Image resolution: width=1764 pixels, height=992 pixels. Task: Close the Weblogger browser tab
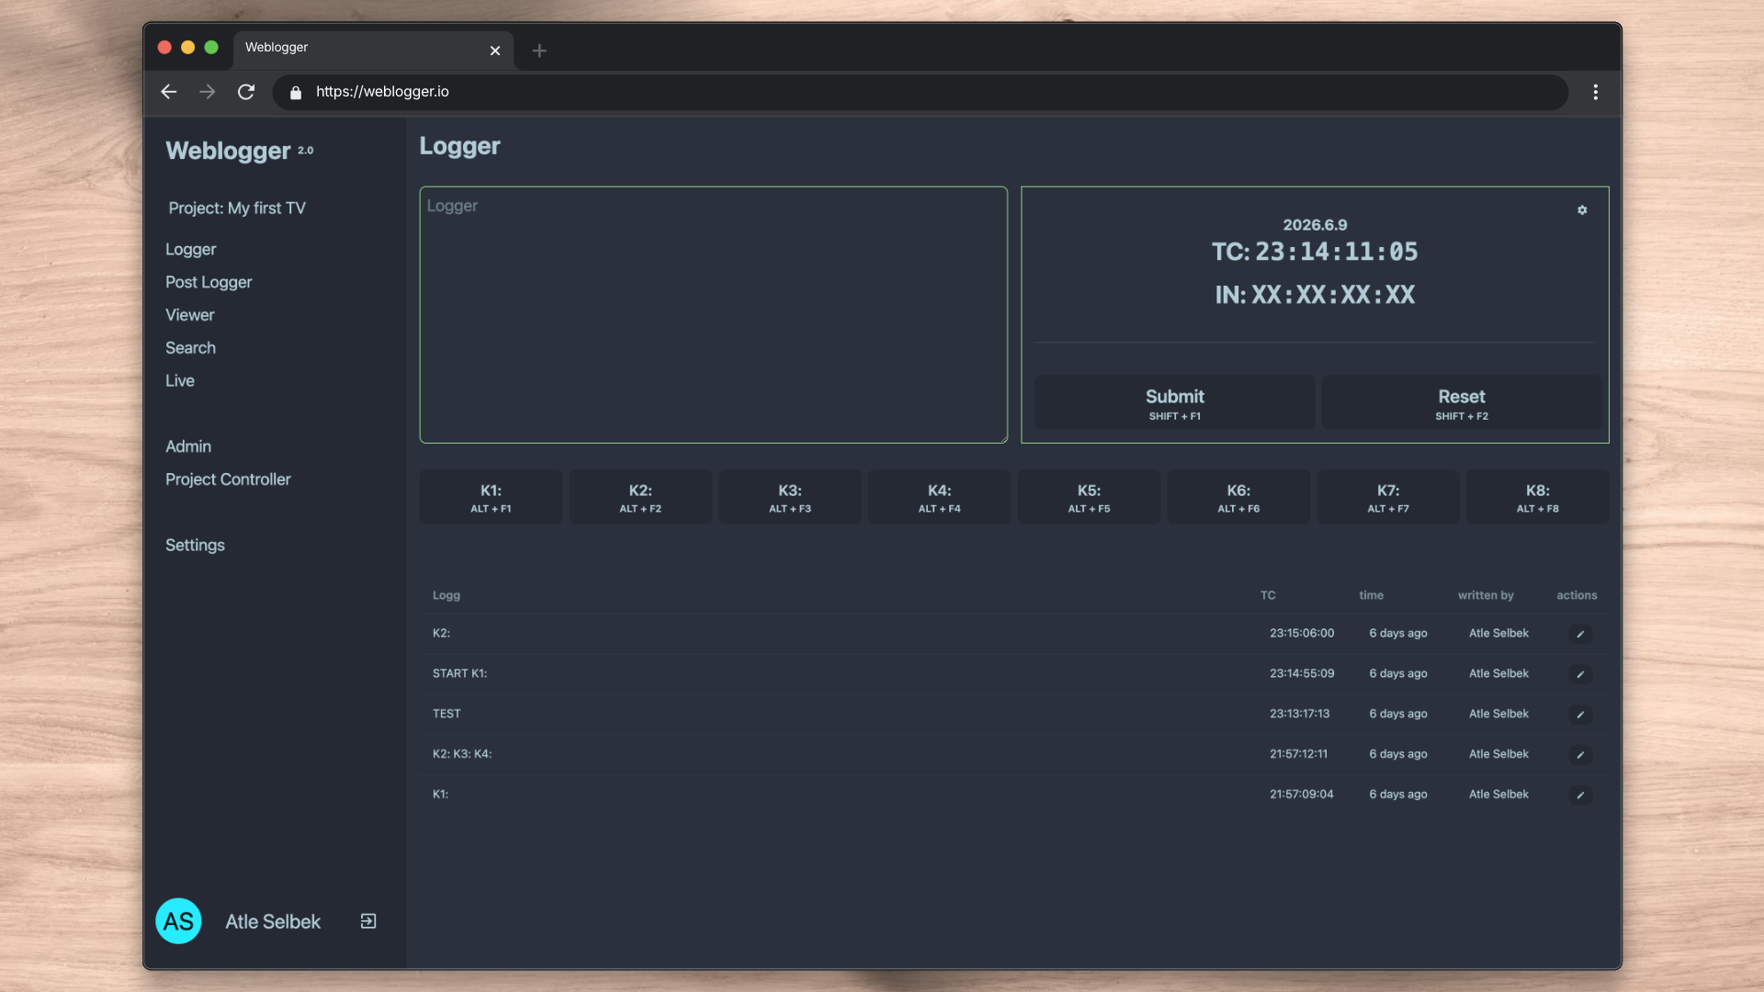[x=495, y=51]
